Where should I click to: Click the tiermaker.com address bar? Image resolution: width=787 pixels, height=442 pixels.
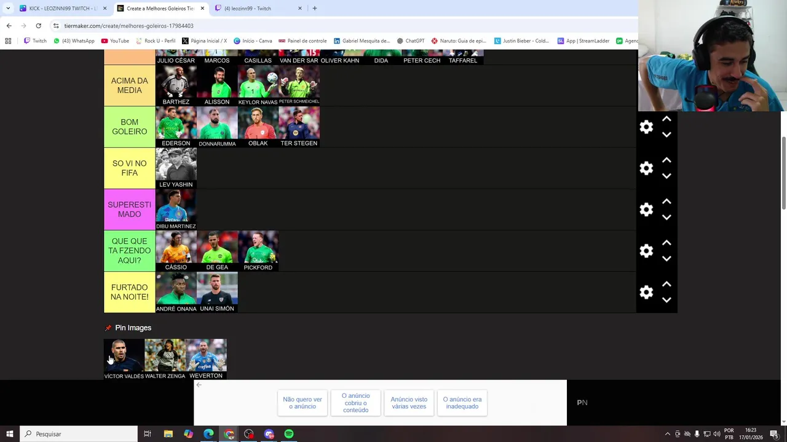point(344,26)
